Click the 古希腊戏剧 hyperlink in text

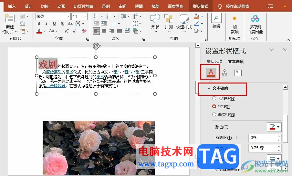point(56,86)
